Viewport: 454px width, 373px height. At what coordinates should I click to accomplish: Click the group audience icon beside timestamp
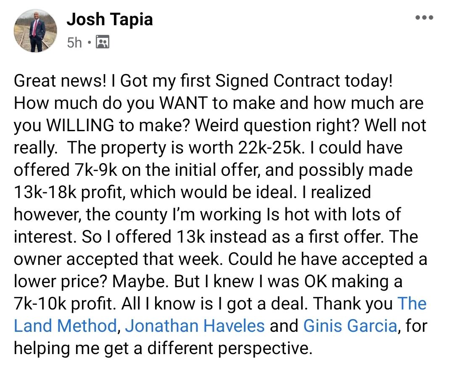click(x=102, y=42)
